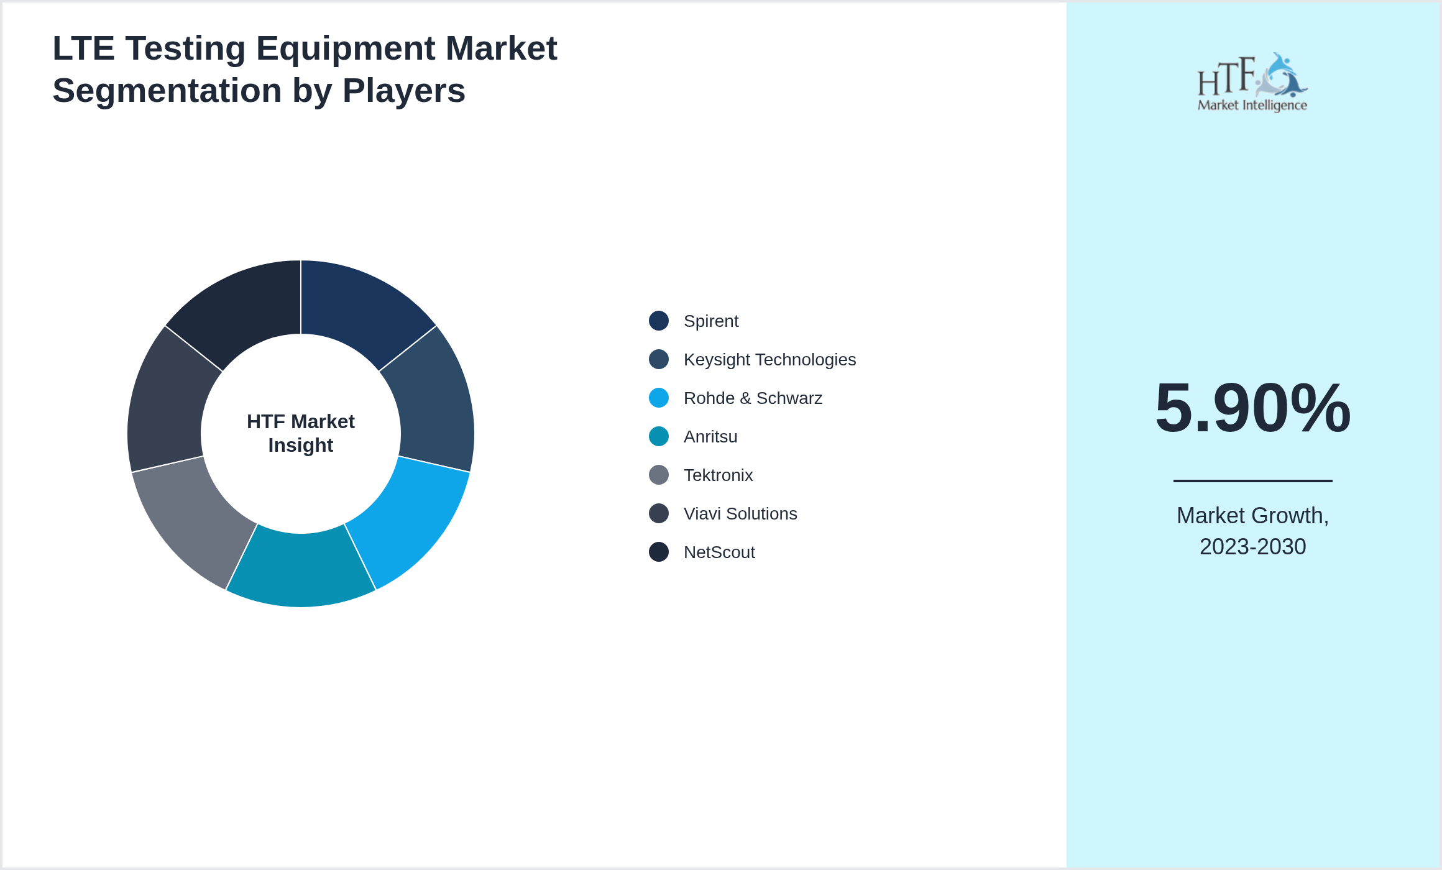Click the NetScout dark legend marker
The width and height of the screenshot is (1442, 870).
click(658, 552)
